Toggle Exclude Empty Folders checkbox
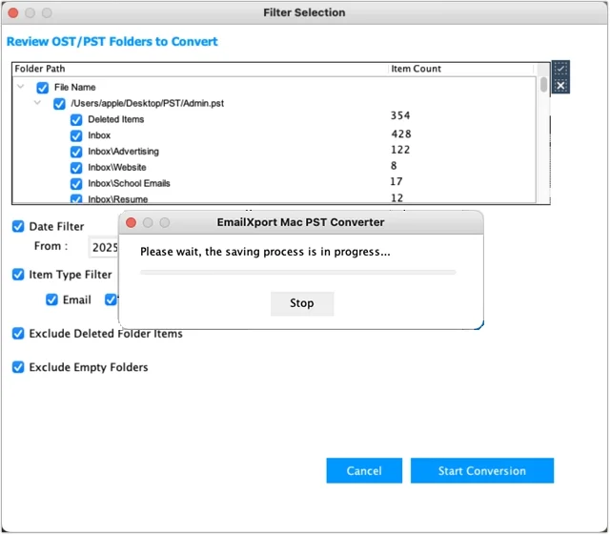Image resolution: width=610 pixels, height=535 pixels. tap(18, 367)
